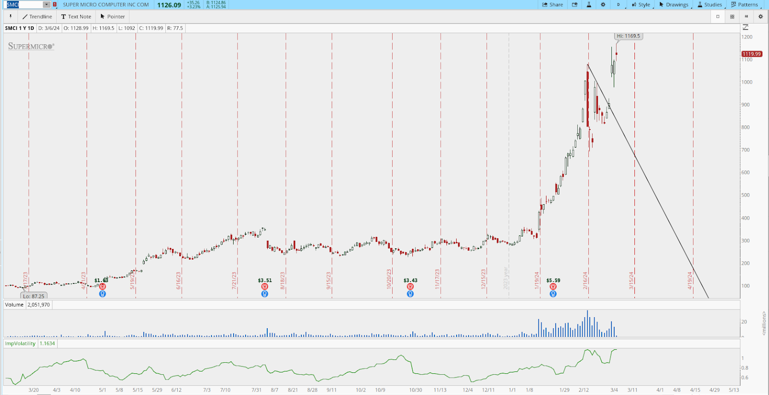Screen dimensions: 769x395
Task: Click the earnings phone icon under $1.63
Action: (x=102, y=286)
